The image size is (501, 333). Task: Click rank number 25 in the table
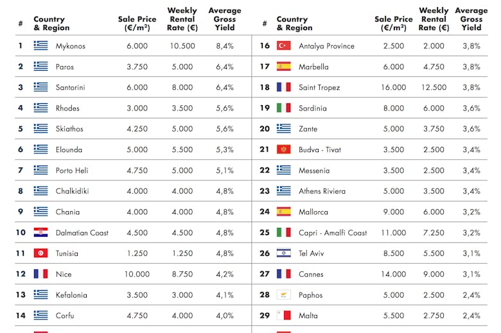coord(265,232)
